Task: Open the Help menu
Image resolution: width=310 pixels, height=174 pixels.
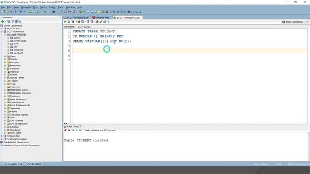Action: tap(79, 7)
